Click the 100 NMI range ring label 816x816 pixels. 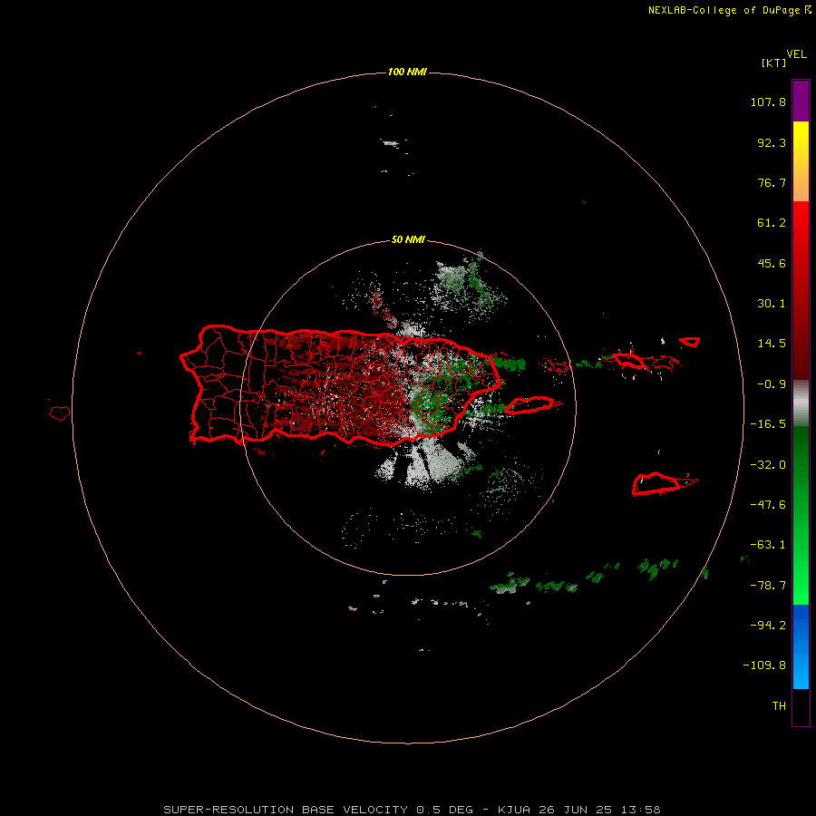[x=407, y=72]
